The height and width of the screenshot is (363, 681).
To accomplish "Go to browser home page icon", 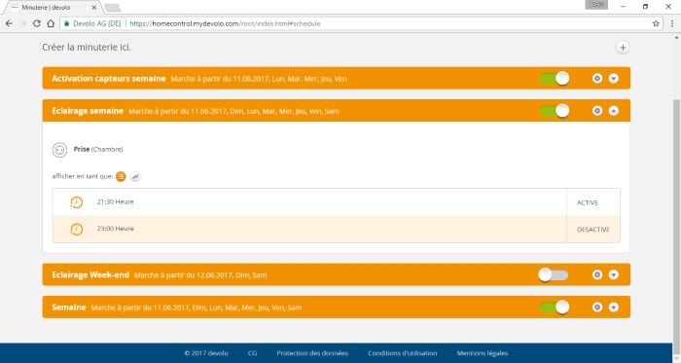I will (x=51, y=23).
